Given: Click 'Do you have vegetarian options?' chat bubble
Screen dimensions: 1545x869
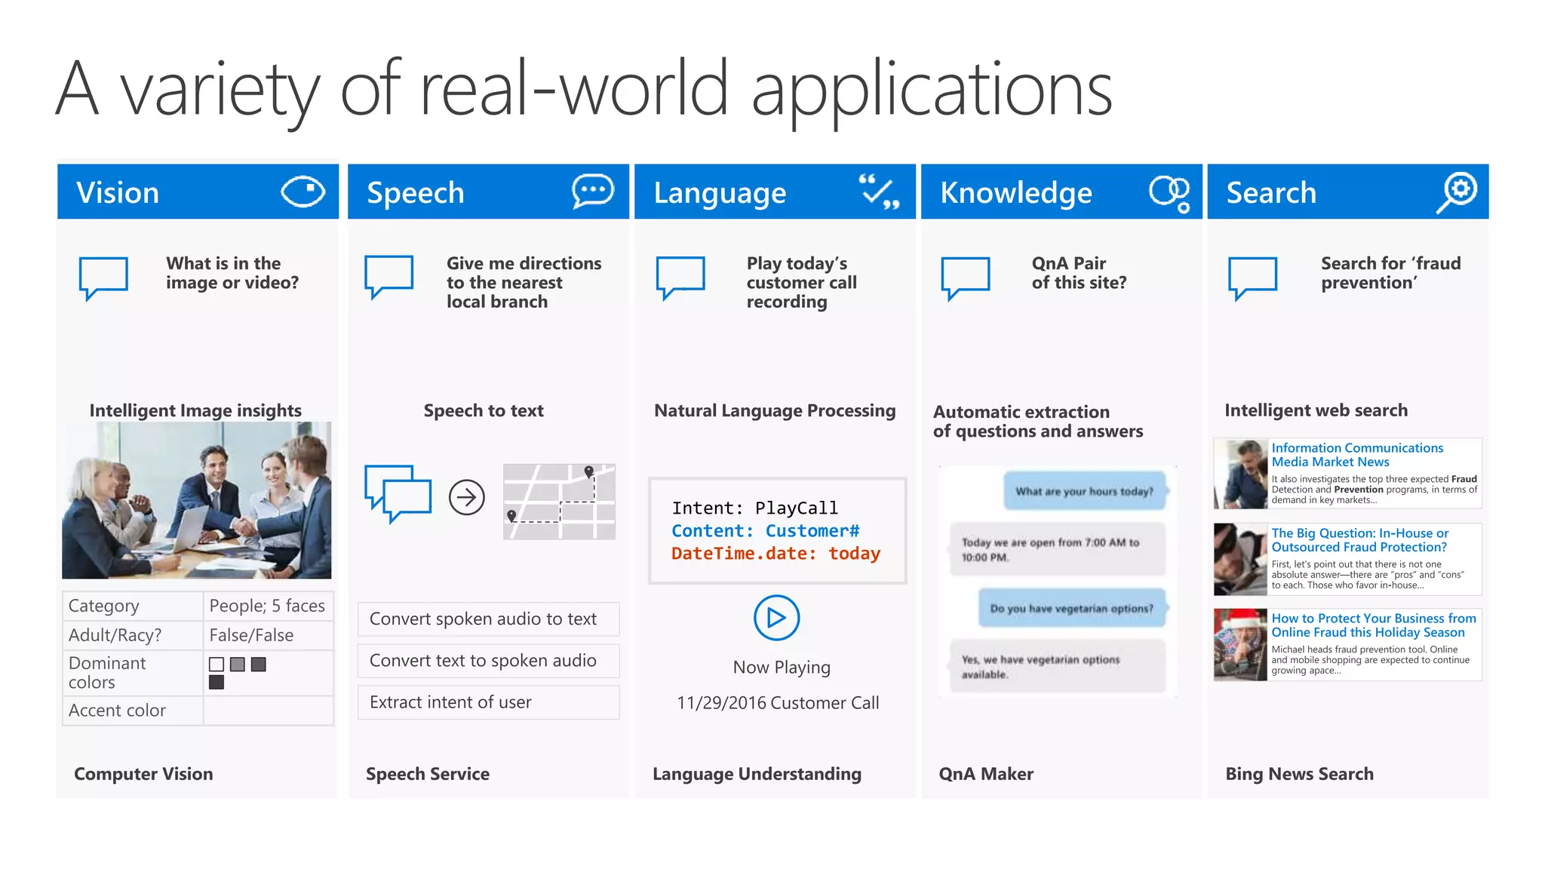Looking at the screenshot, I should pos(1073,608).
